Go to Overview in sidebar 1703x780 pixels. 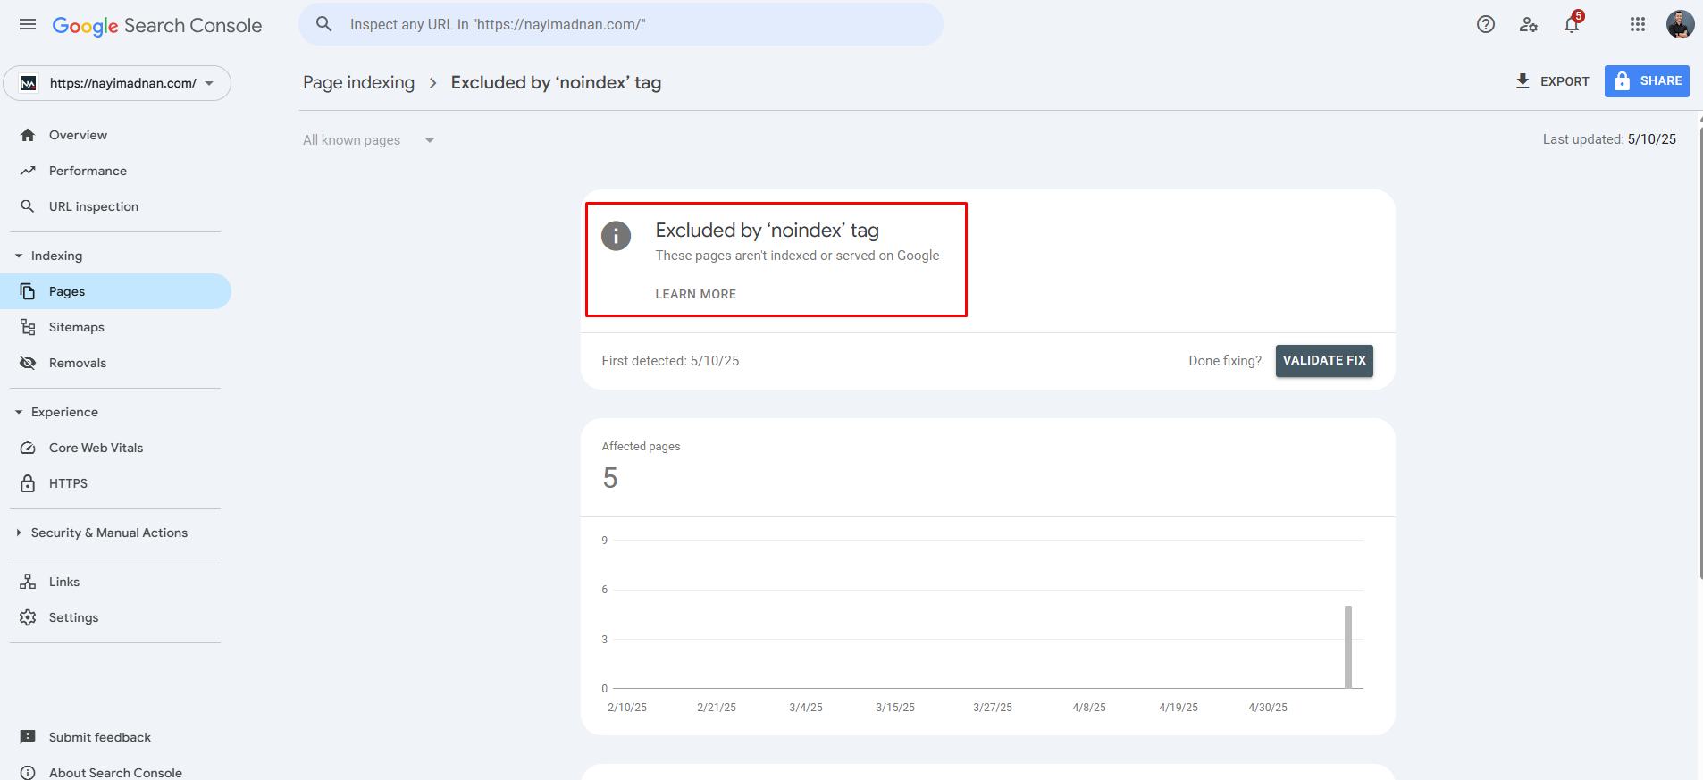[x=115, y=135]
